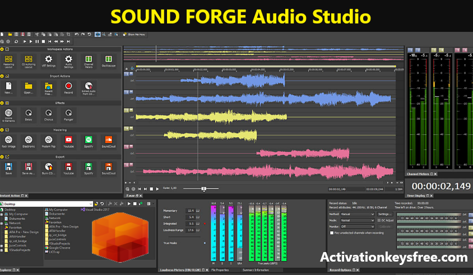This screenshot has height=275, width=473.
Task: Switch to CD Authoring Layout
Action: pyautogui.click(x=29, y=61)
